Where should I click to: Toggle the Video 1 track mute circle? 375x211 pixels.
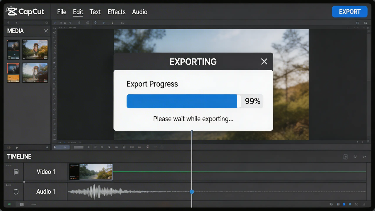pos(16,172)
